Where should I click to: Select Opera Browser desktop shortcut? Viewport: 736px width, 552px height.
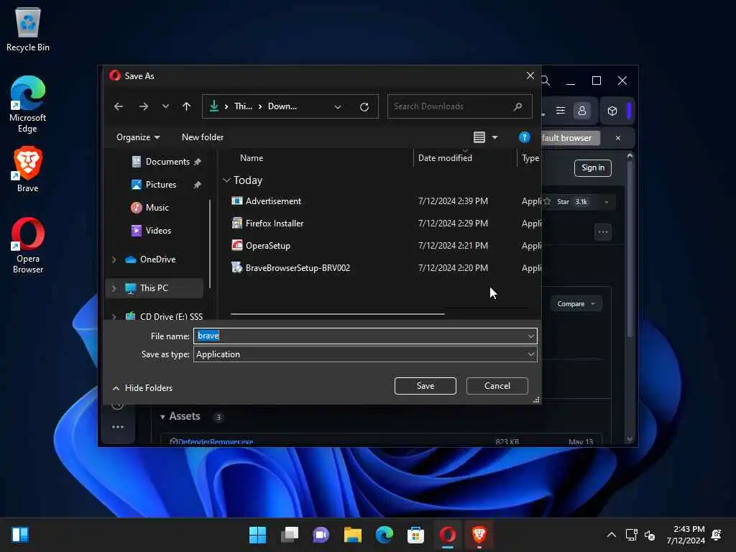point(28,245)
